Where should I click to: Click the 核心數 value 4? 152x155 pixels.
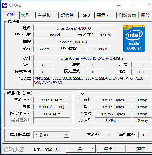[x=109, y=135]
